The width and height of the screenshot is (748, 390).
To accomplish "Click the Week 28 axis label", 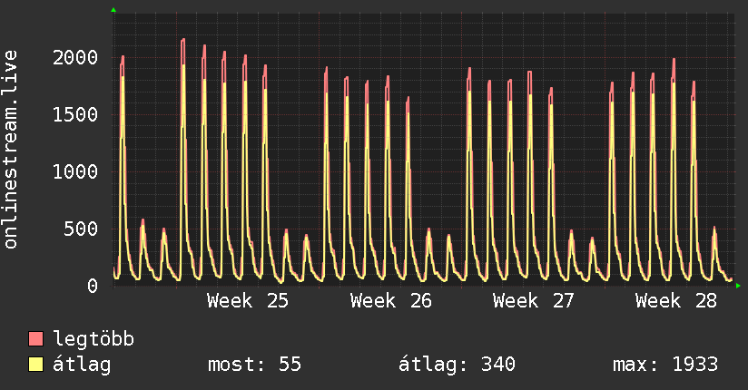I will [x=676, y=301].
